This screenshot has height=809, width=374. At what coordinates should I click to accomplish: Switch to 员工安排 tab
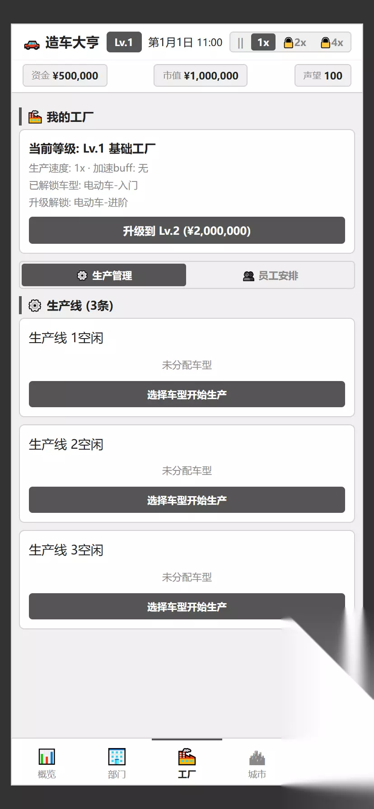click(270, 275)
